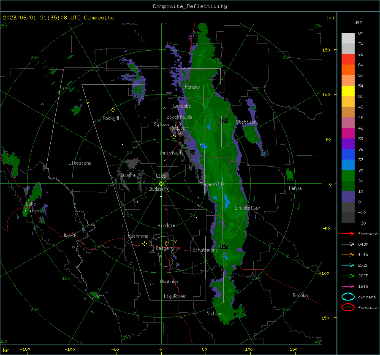The image size is (380, 355).
Task: Click the Banff label
Action: [70, 236]
